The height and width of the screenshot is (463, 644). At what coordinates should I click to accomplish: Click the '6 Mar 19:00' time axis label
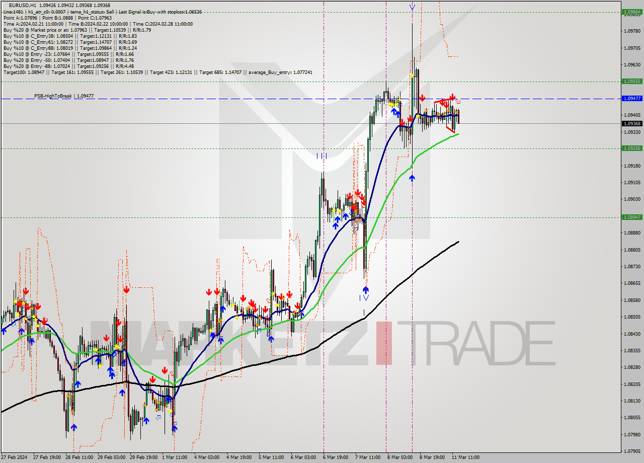click(335, 457)
